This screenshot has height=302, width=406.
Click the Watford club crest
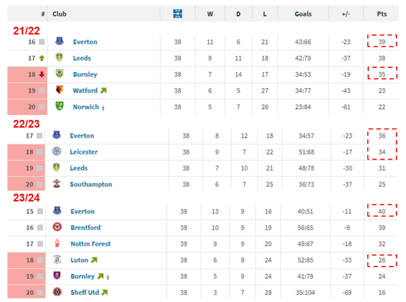pyautogui.click(x=59, y=91)
